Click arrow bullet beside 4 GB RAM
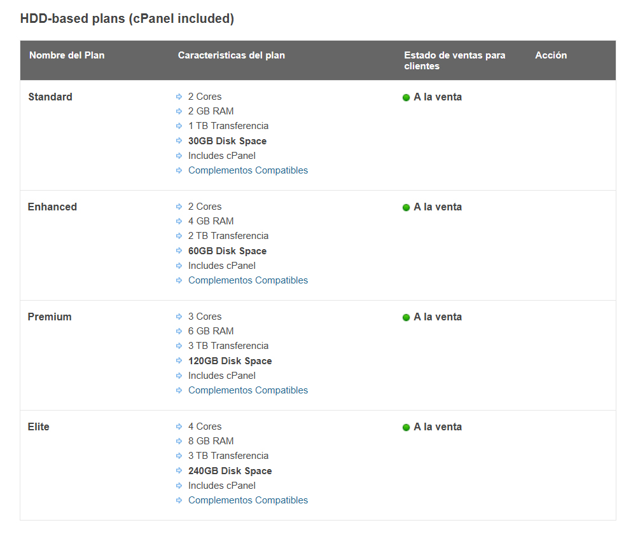 (x=179, y=221)
